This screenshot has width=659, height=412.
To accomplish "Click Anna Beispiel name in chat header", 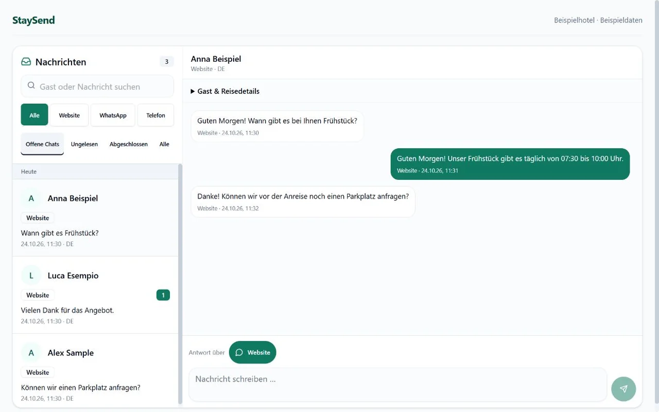I will coord(216,59).
